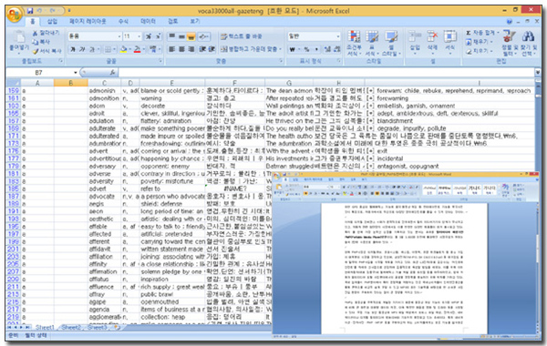Increase the decimal places
This screenshot has height=346, width=547.
[x=327, y=49]
